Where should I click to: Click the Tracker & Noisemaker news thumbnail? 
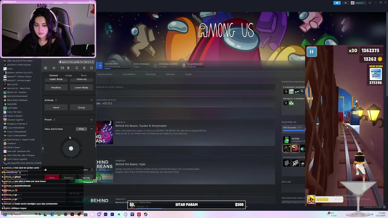click(x=105, y=132)
